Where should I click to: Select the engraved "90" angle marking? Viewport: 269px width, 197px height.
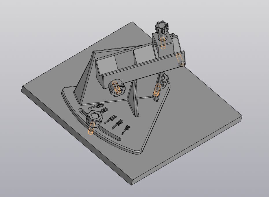click(x=128, y=128)
